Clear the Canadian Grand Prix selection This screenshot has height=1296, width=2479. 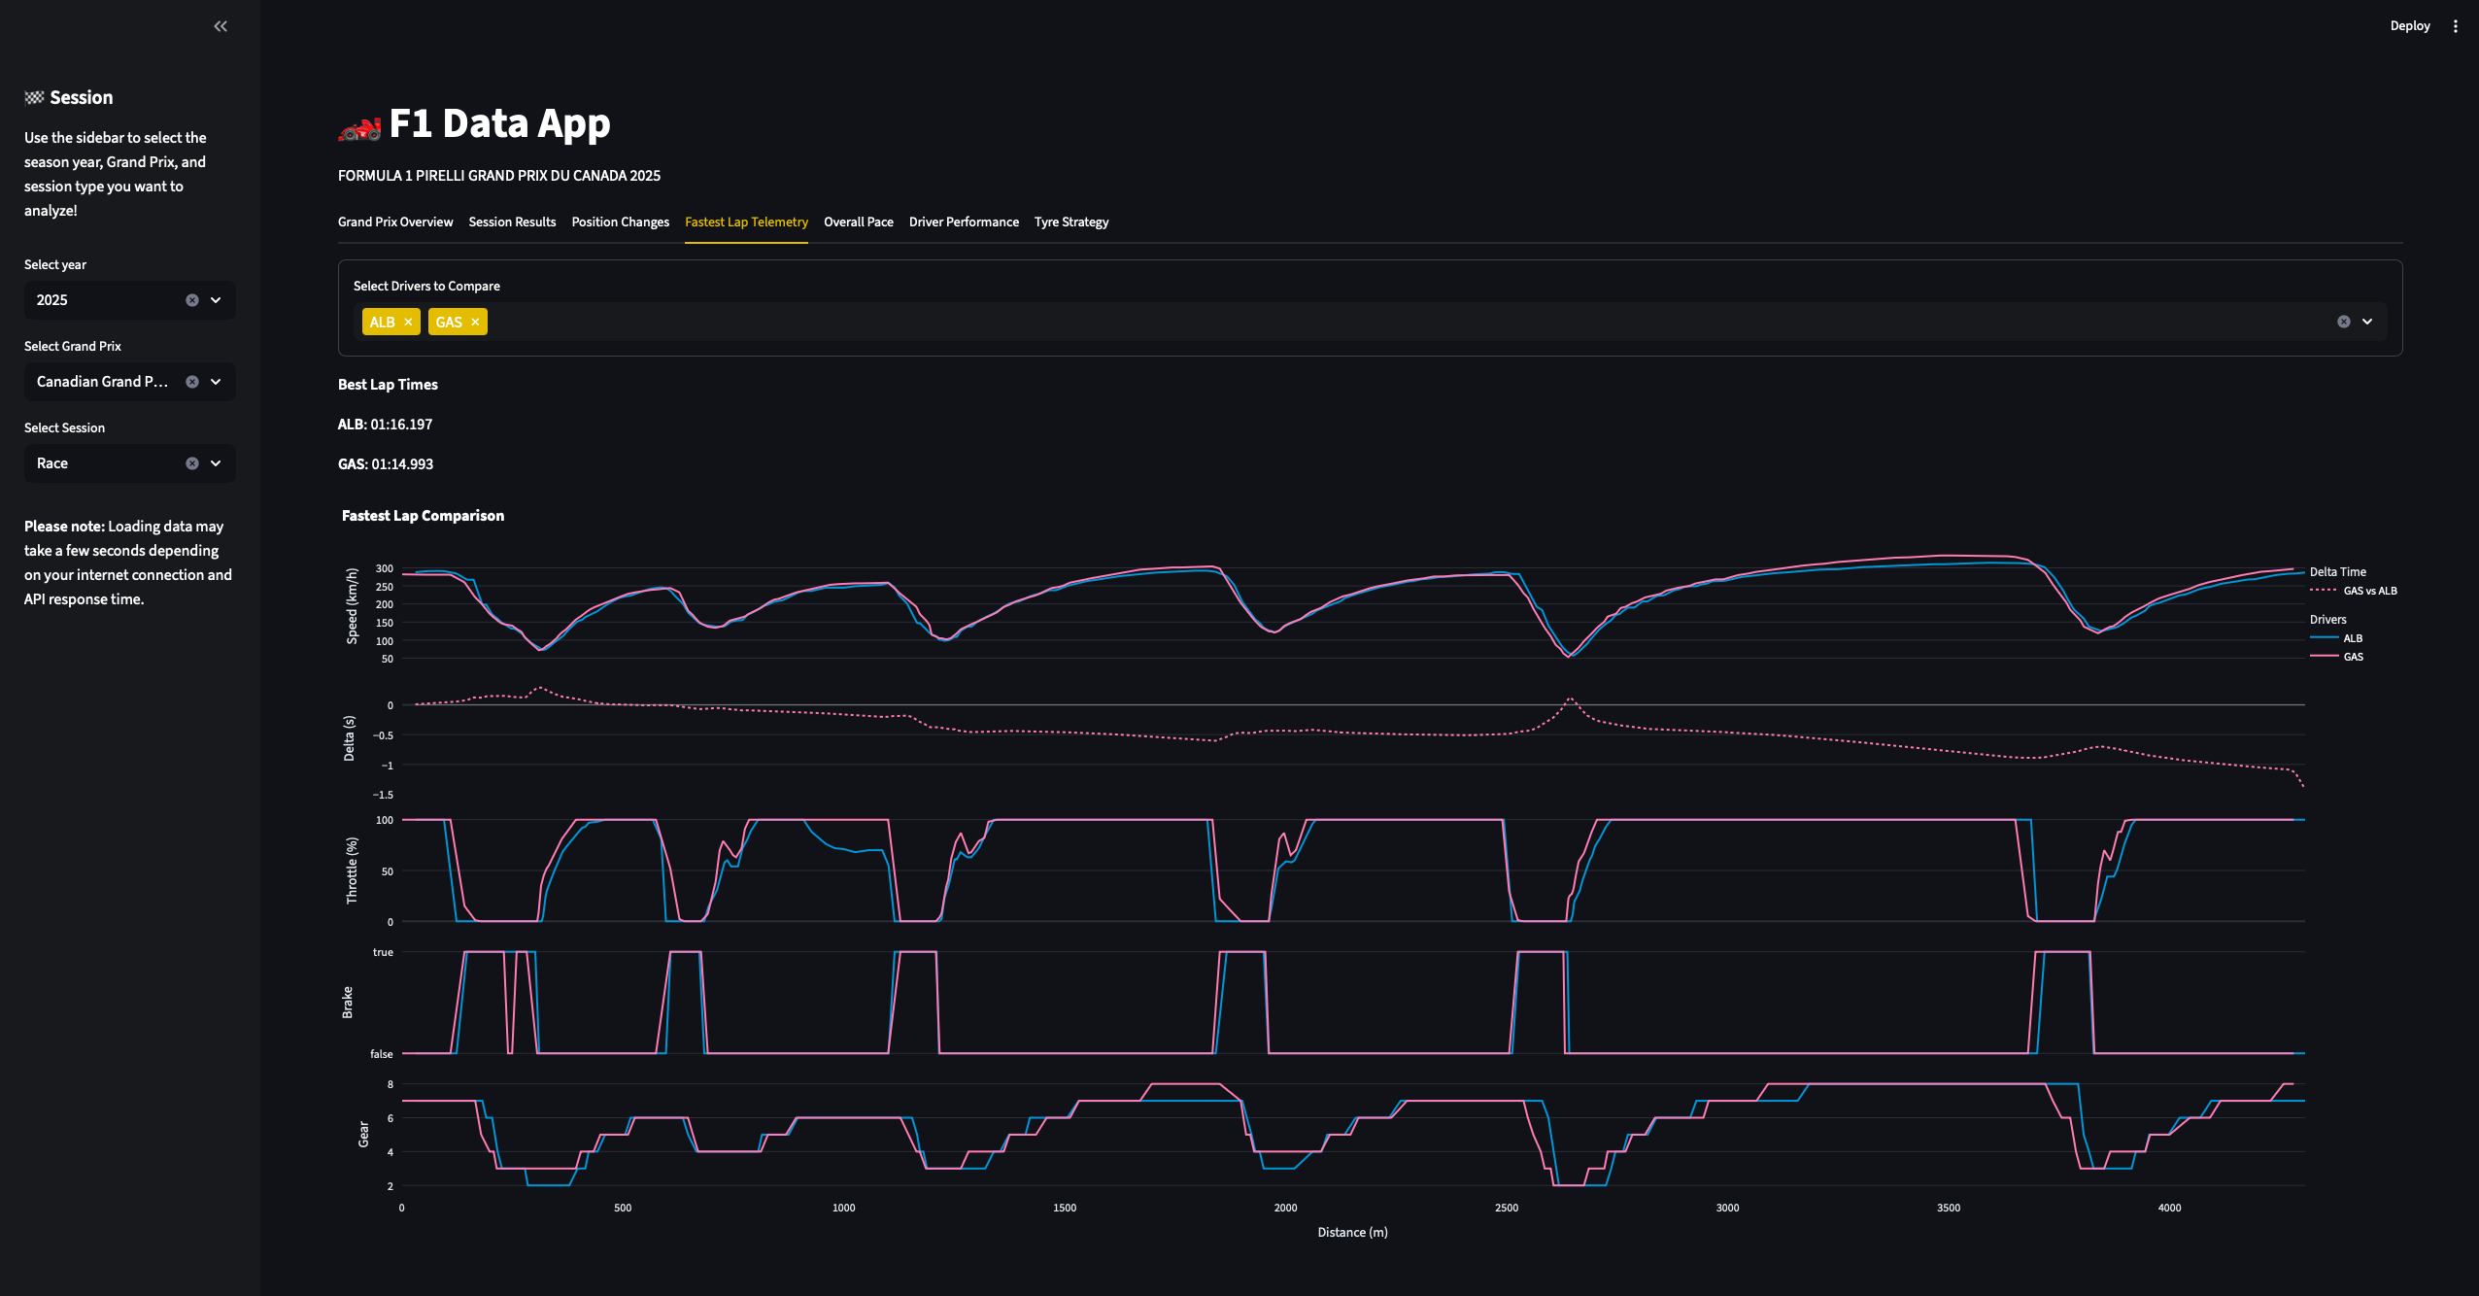(192, 382)
